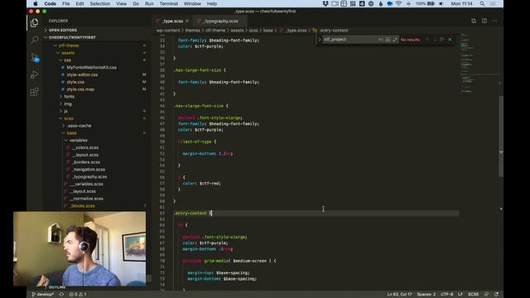Collapse the variables folder
This screenshot has width=530, height=298.
[78, 140]
